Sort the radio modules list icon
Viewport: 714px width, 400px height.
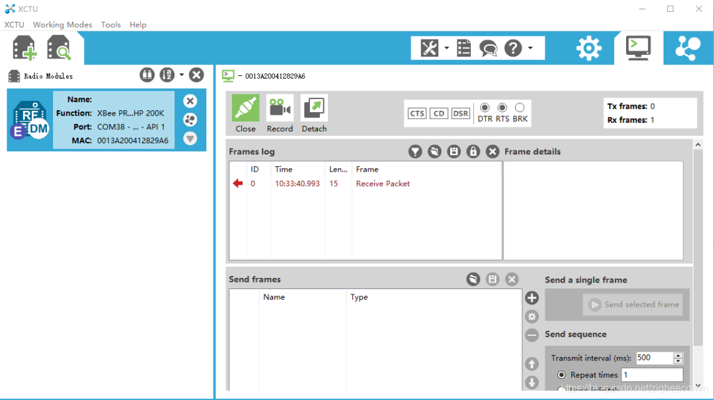(167, 75)
